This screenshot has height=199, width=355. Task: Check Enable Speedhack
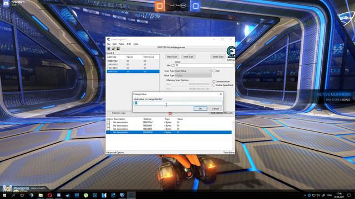[x=214, y=85]
